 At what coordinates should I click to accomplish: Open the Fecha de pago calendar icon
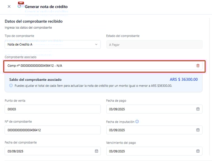198,109
